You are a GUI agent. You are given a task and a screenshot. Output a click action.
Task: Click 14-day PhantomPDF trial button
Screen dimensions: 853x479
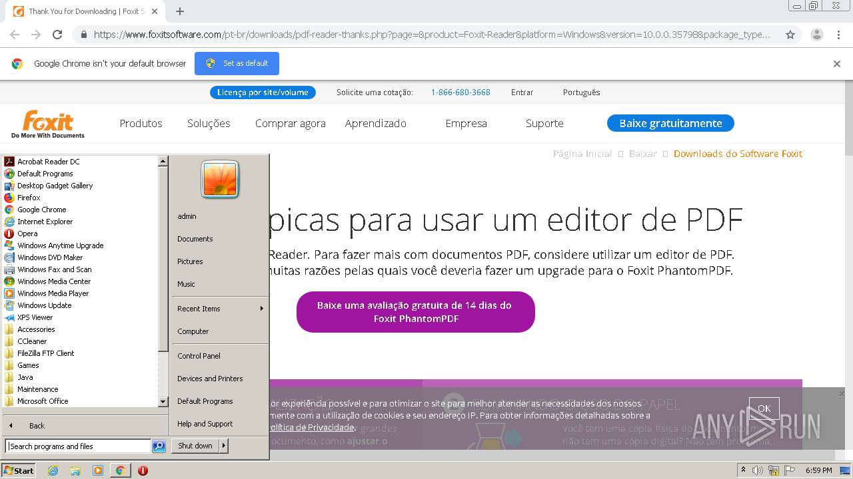416,312
